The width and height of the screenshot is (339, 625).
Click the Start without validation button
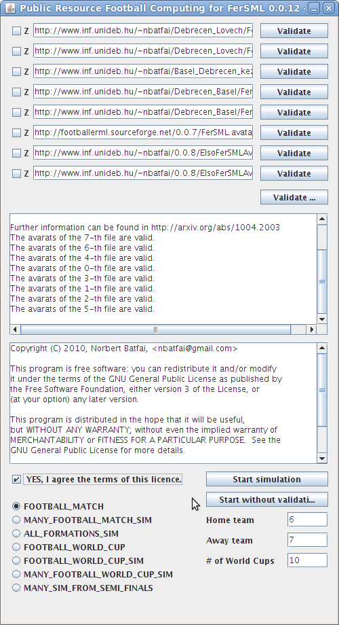[266, 499]
